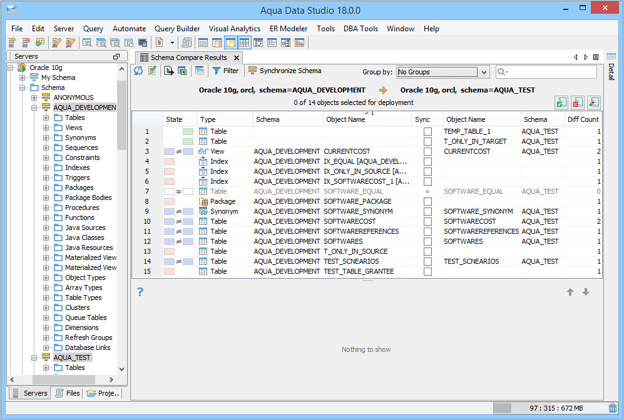Image resolution: width=624 pixels, height=420 pixels.
Task: Click the export to Excel icon
Action: 182,71
